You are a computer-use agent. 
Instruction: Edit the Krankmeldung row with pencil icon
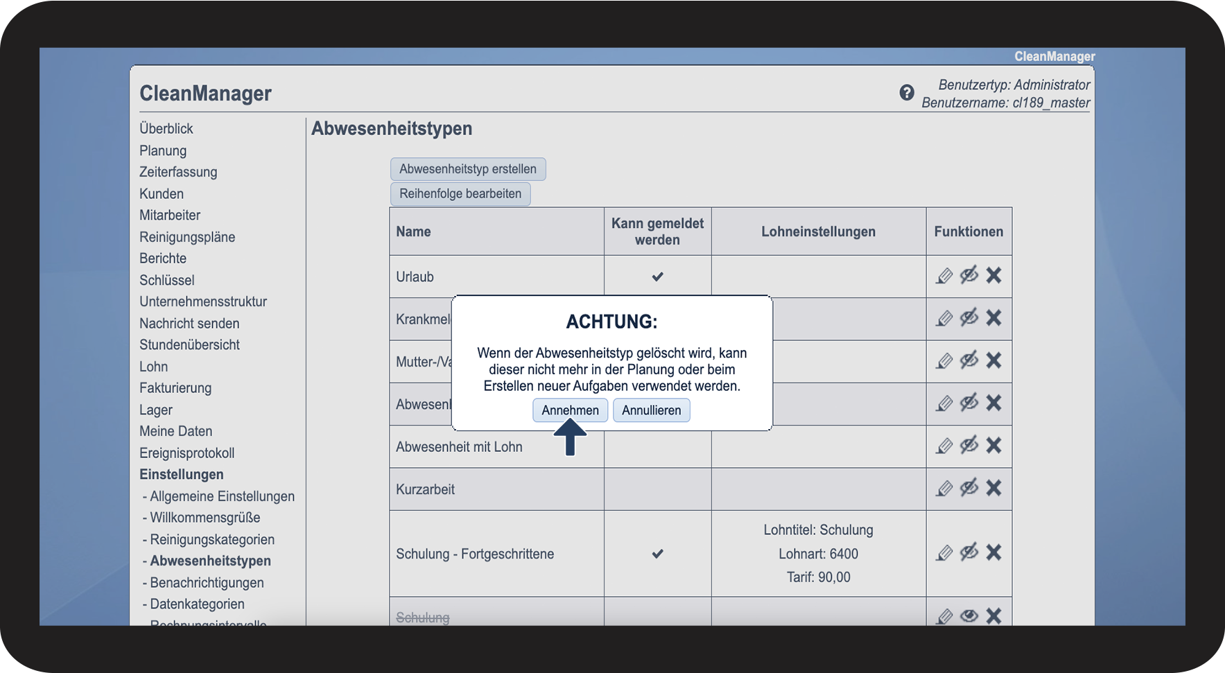tap(944, 318)
